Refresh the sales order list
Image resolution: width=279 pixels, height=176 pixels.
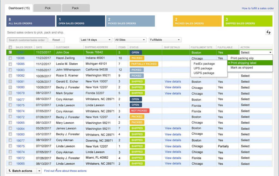tap(268, 32)
